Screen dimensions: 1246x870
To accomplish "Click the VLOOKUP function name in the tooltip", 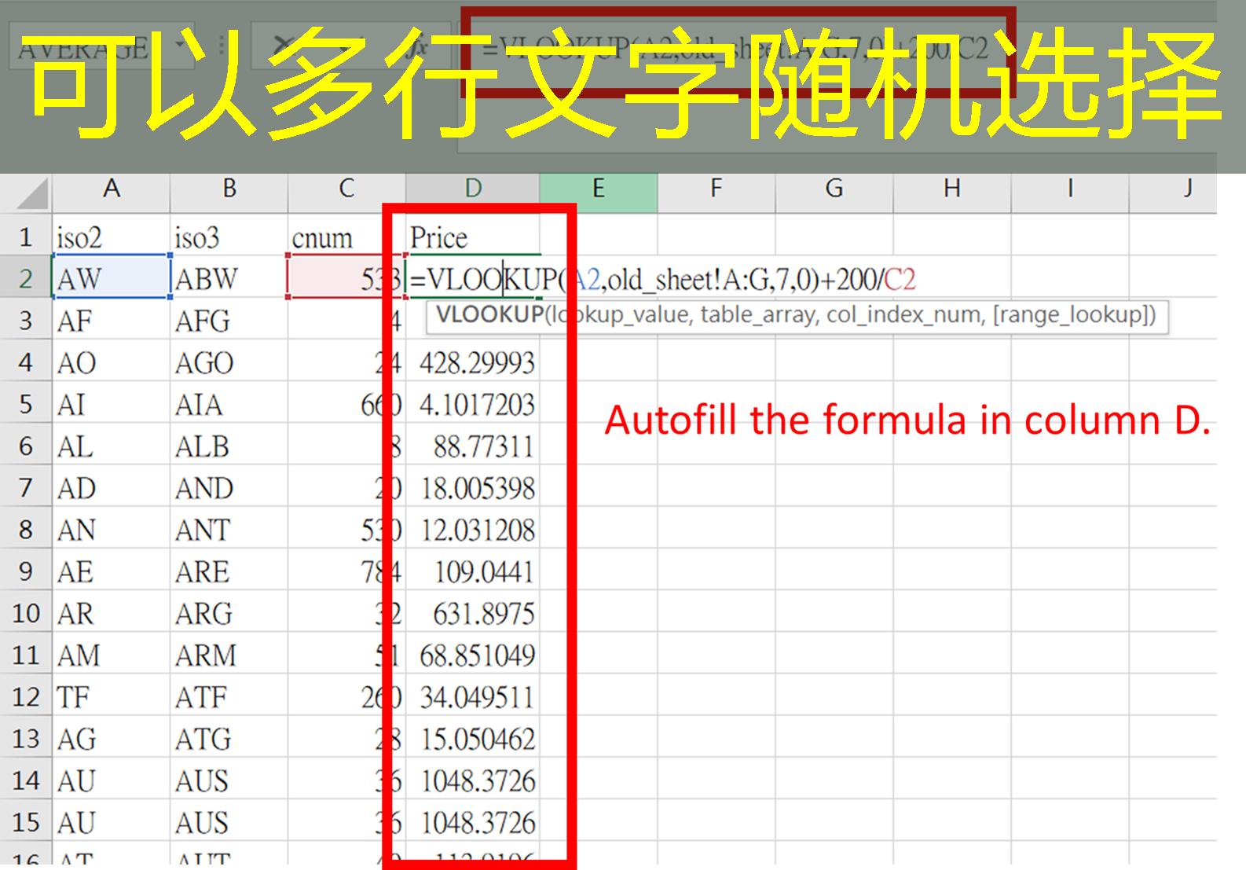I will pyautogui.click(x=489, y=315).
